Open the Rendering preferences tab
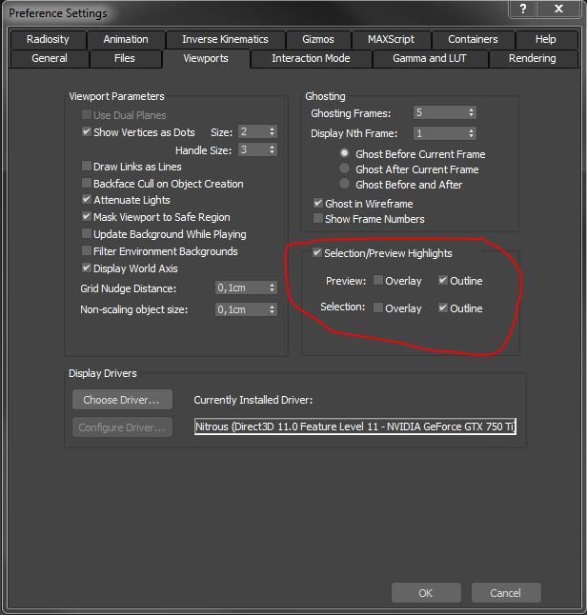This screenshot has height=615, width=587. pos(532,59)
